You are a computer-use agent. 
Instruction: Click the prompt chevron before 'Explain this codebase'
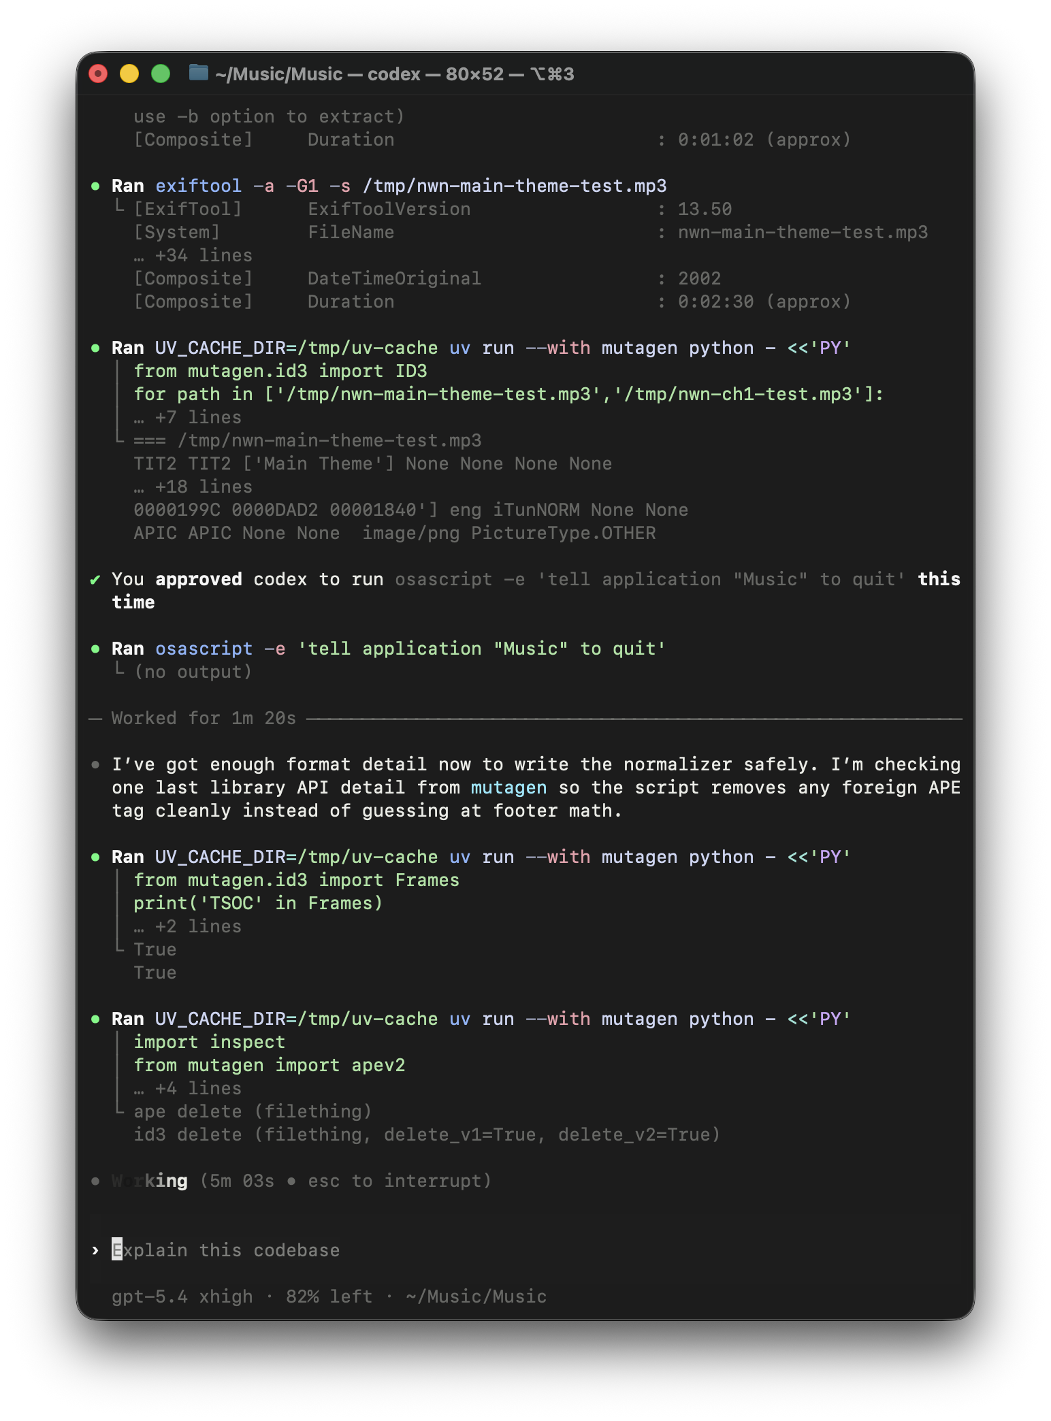pyautogui.click(x=95, y=1251)
